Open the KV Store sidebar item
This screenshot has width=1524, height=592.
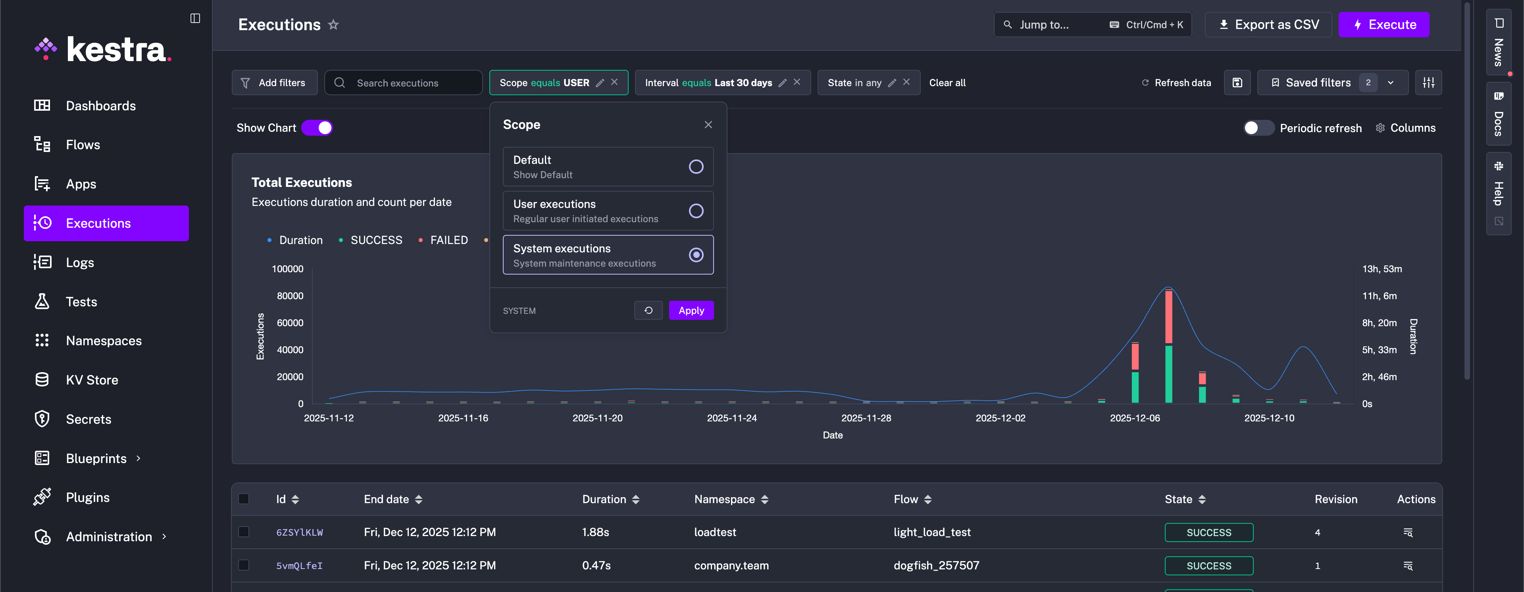92,380
